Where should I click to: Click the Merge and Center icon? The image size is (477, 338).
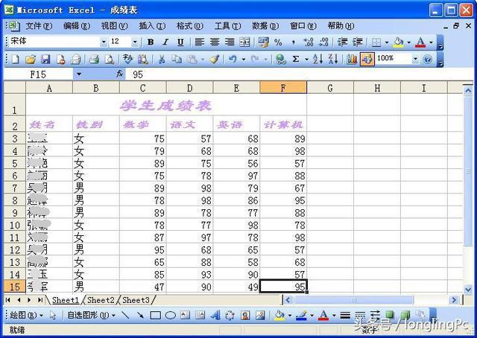tap(244, 42)
